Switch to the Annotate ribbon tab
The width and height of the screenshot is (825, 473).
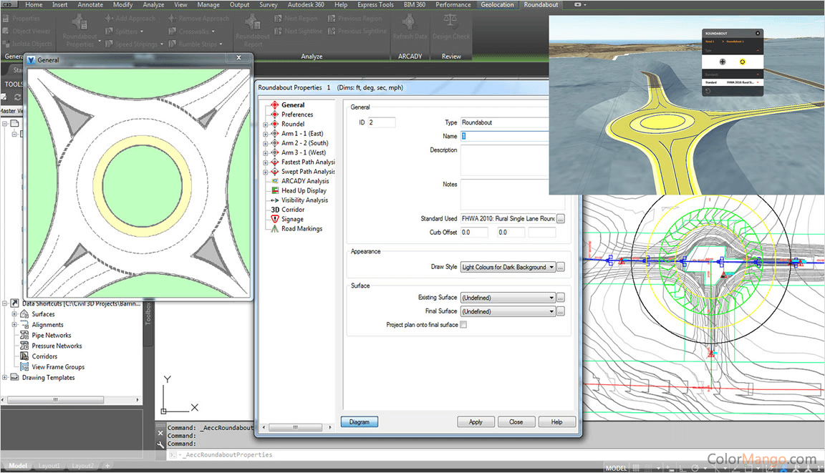tap(90, 5)
